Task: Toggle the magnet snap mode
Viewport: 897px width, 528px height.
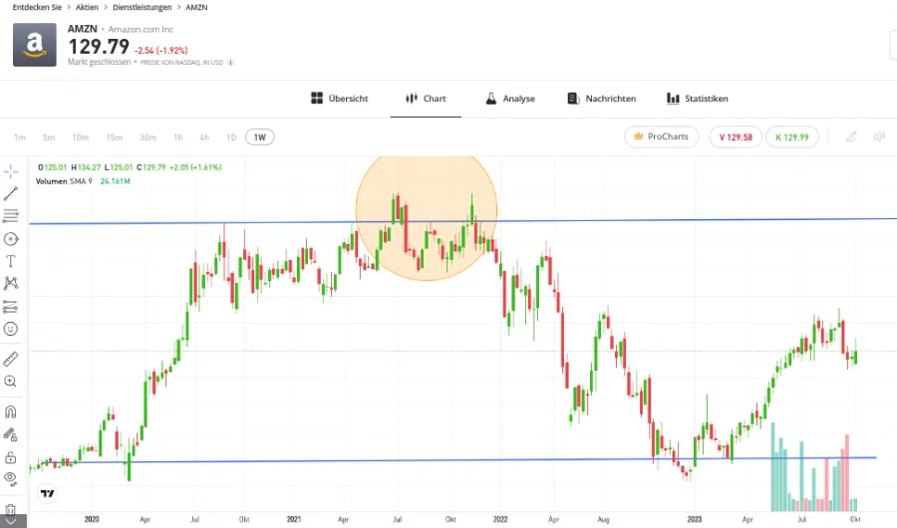Action: click(x=11, y=411)
